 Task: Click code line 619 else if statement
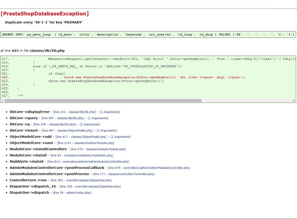[x=107, y=66]
